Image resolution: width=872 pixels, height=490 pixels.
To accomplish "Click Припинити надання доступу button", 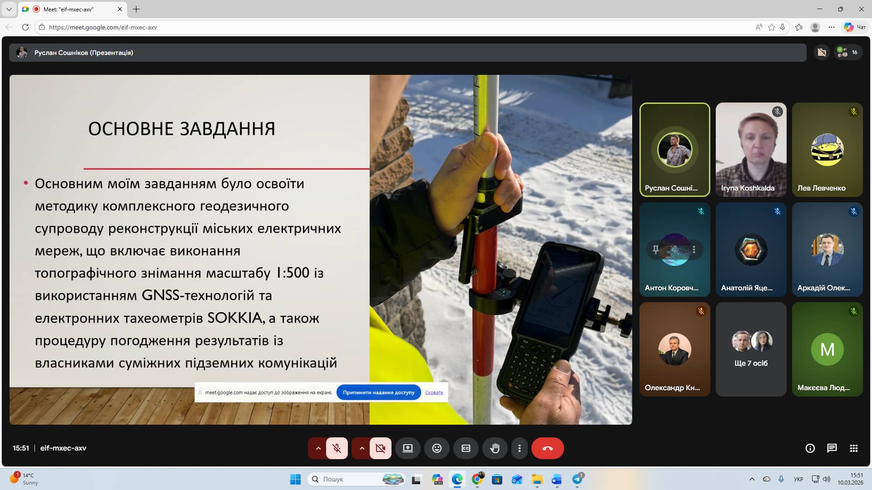I will pyautogui.click(x=378, y=392).
